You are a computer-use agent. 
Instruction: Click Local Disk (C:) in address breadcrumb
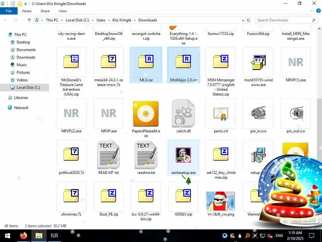pyautogui.click(x=77, y=20)
